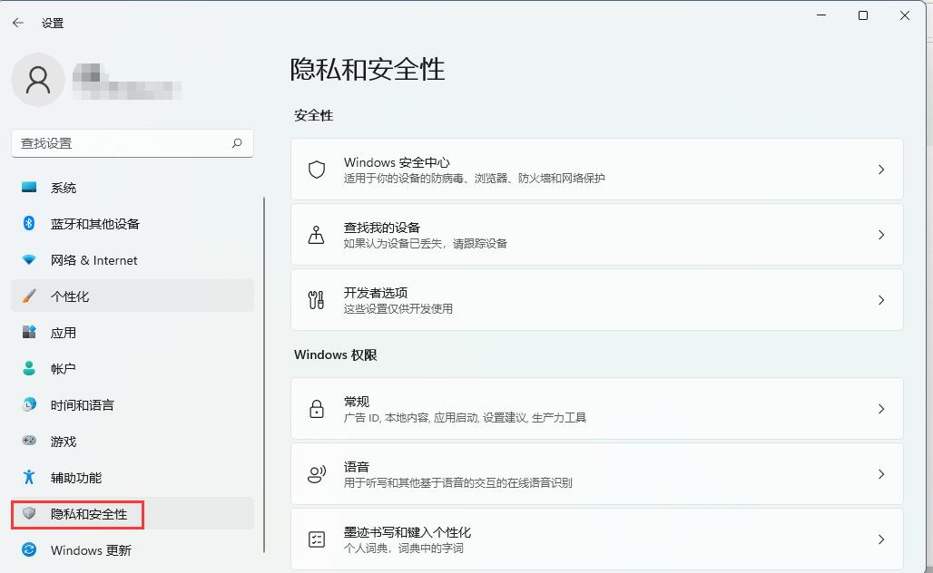Maximize the 设置 window
The image size is (933, 573).
click(x=863, y=15)
